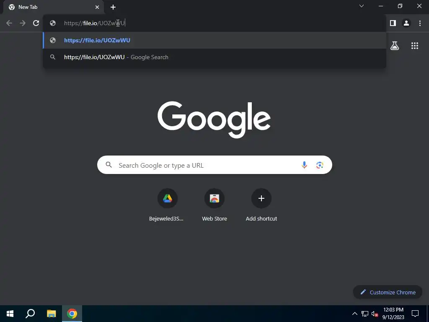Open the Google apps grid
The image size is (429, 322).
pyautogui.click(x=415, y=45)
